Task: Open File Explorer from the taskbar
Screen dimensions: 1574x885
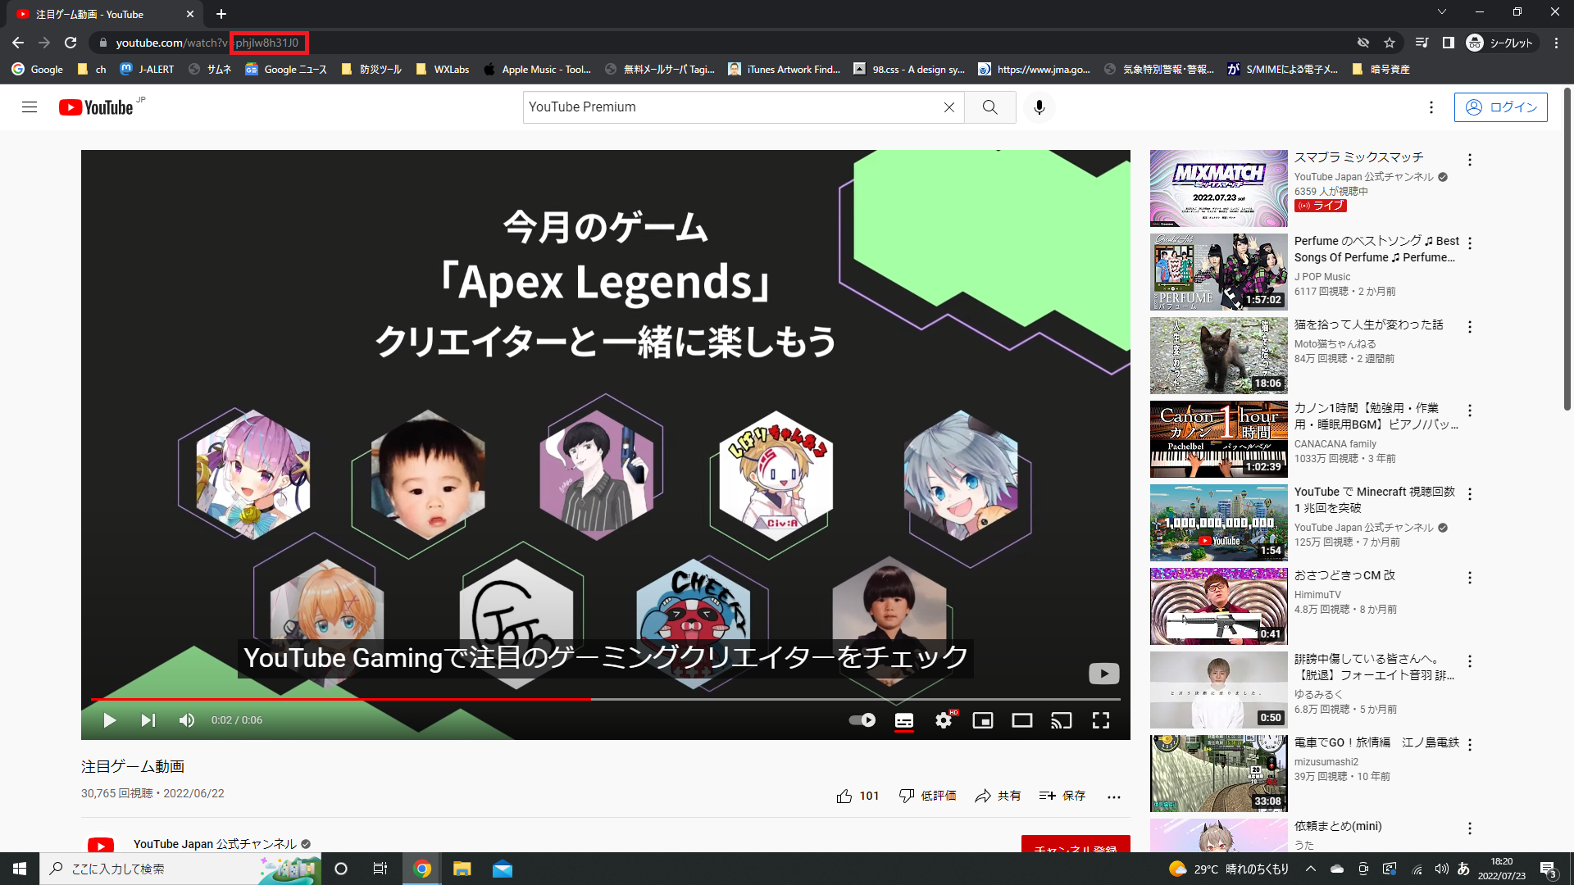Action: tap(462, 869)
